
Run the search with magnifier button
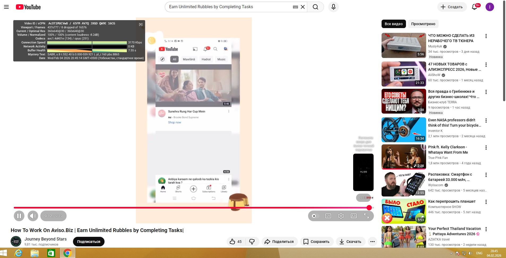[x=315, y=7]
